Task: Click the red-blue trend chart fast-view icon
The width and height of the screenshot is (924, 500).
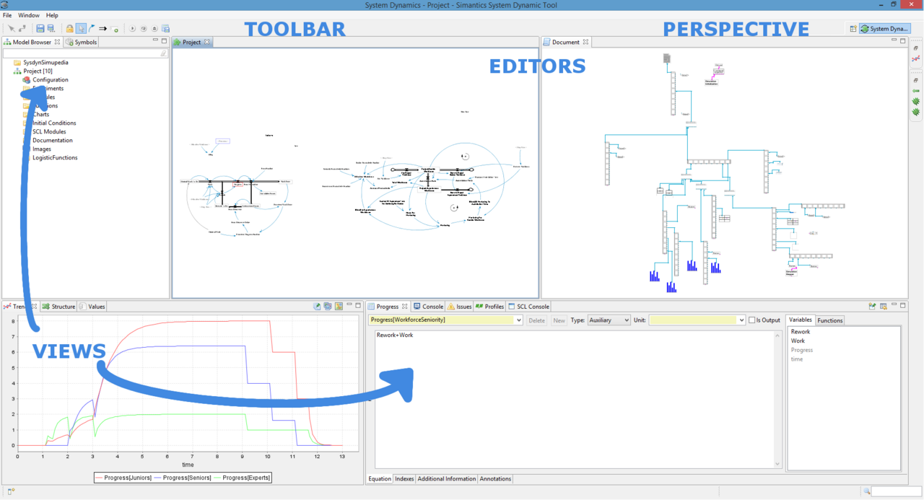Action: point(916,58)
